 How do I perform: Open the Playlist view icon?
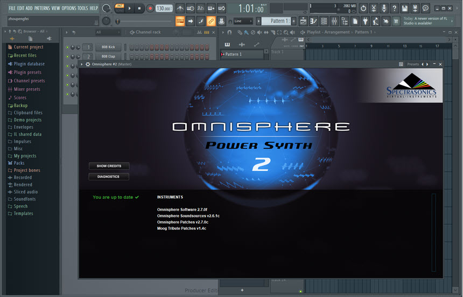tap(303, 21)
